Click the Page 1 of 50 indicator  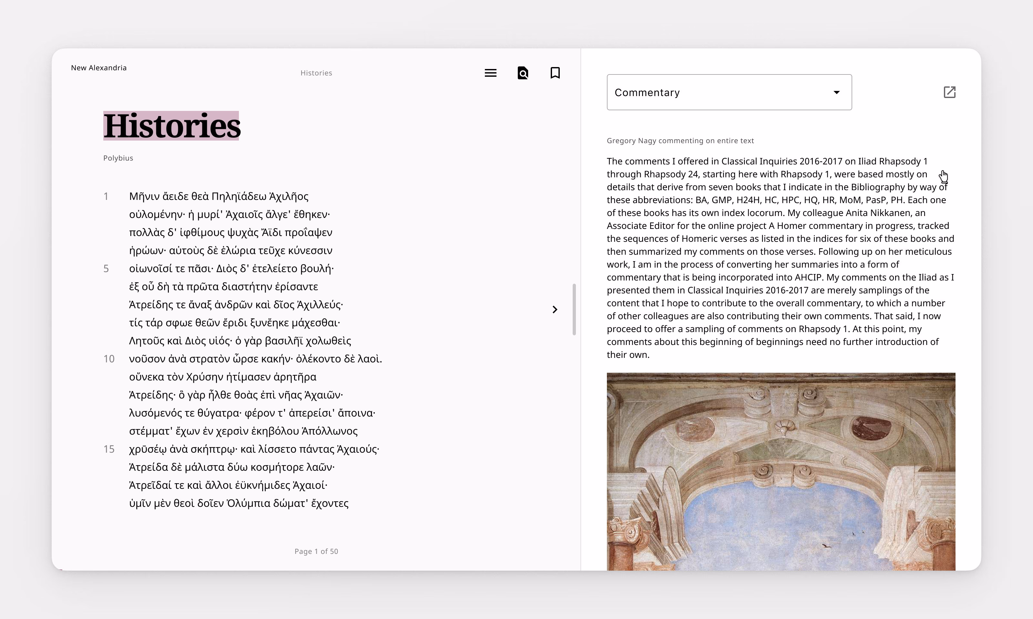tap(316, 551)
